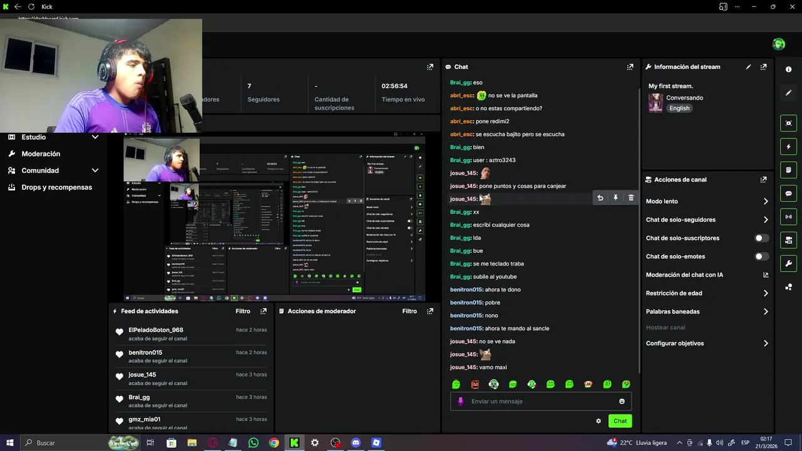The width and height of the screenshot is (802, 451).
Task: Delete the hovered josue_145 chat message
Action: coord(631,198)
